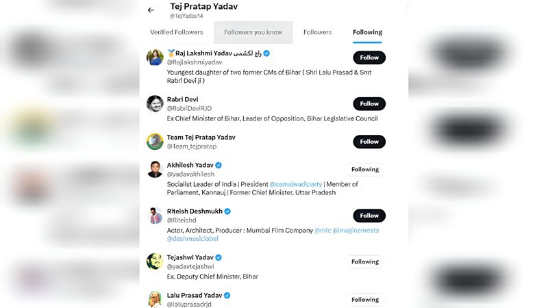Viewport: 548px width, 308px height.
Task: Open Tejashwi Yadav's profile avatar
Action: coord(155,261)
